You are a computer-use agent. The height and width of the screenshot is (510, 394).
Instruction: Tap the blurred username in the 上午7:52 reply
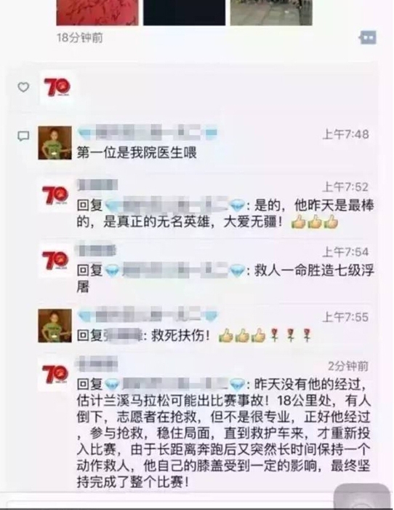point(97,184)
